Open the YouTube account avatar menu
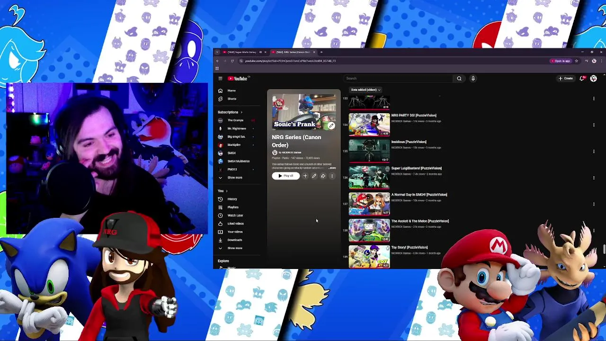Screen dimensions: 606x341 (x=593, y=79)
